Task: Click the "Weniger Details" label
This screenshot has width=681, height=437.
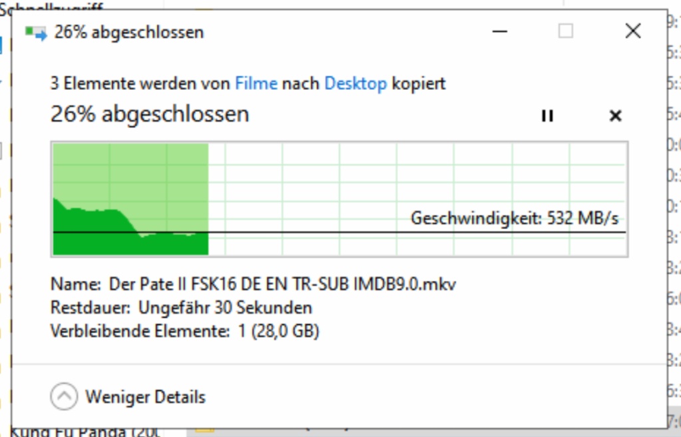Action: 145,397
